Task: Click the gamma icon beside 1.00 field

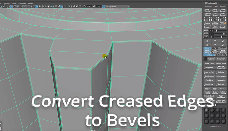Action: pos(94,6)
